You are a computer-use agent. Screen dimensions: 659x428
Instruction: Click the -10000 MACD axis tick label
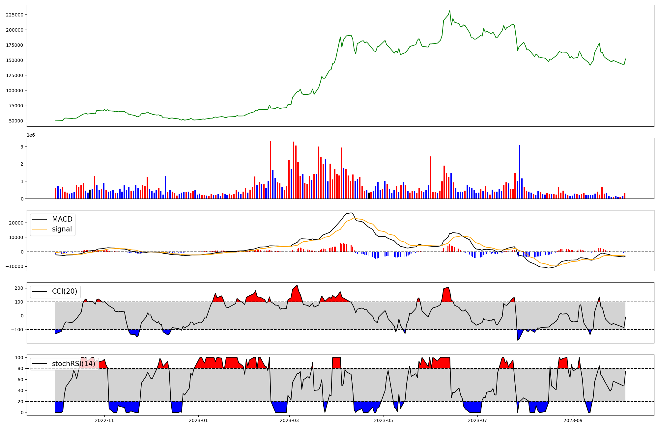[14, 266]
